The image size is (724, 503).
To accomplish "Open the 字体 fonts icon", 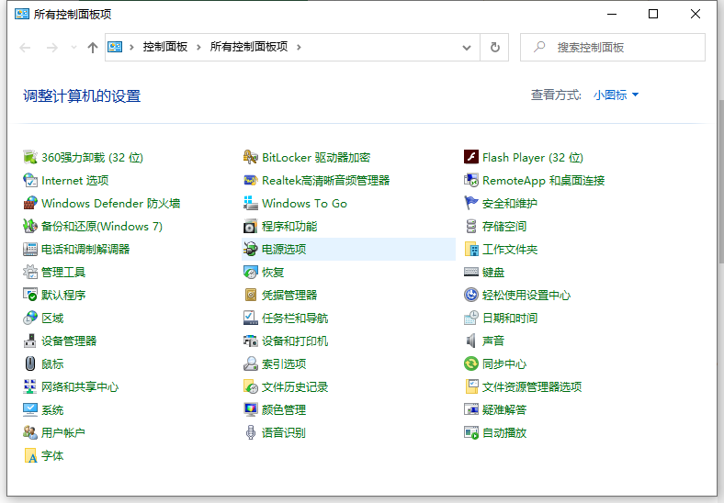I will [30, 456].
